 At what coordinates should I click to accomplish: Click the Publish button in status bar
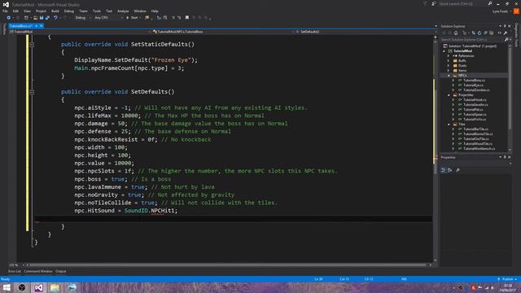pyautogui.click(x=507, y=279)
